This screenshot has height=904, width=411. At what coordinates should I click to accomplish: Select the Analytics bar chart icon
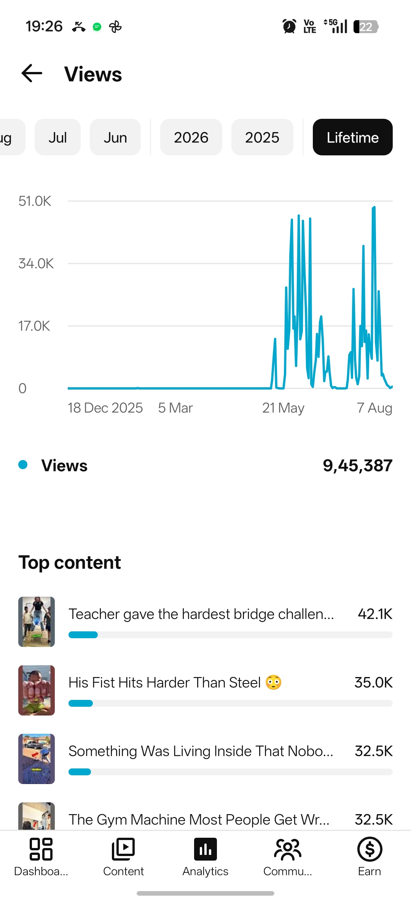click(205, 850)
